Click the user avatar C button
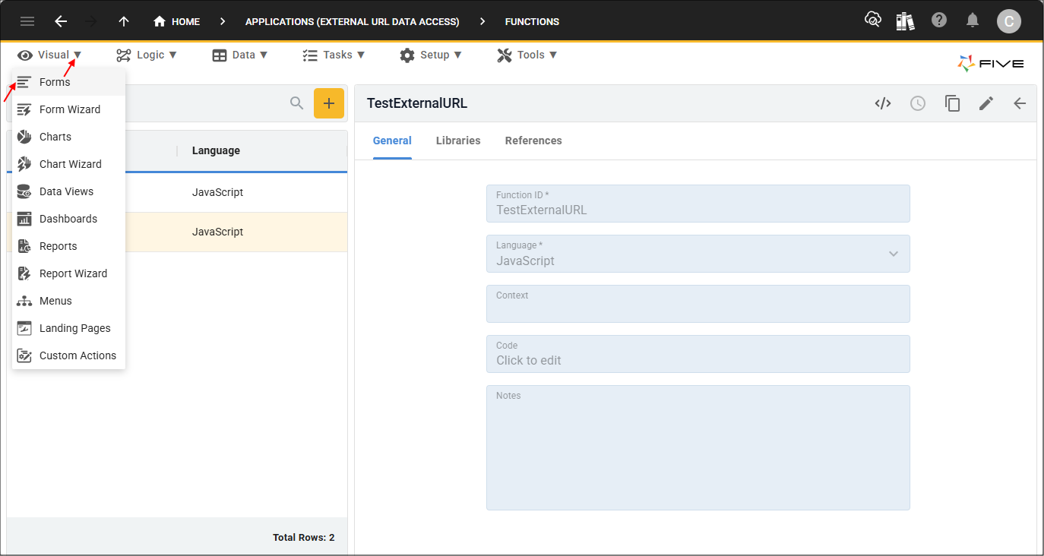Image resolution: width=1044 pixels, height=556 pixels. pyautogui.click(x=1008, y=21)
